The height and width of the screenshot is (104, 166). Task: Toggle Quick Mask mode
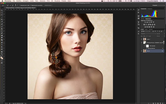click(2, 60)
